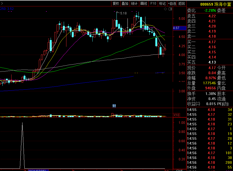Click the 3.00 price axis label

[x=182, y=91]
